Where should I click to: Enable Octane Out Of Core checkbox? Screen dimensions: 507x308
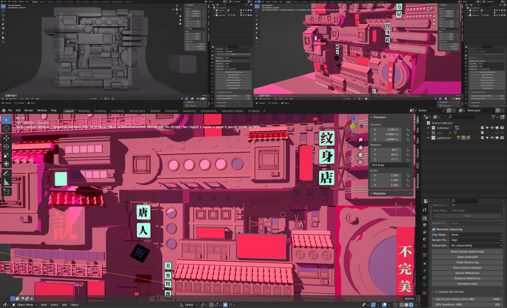tap(437, 292)
